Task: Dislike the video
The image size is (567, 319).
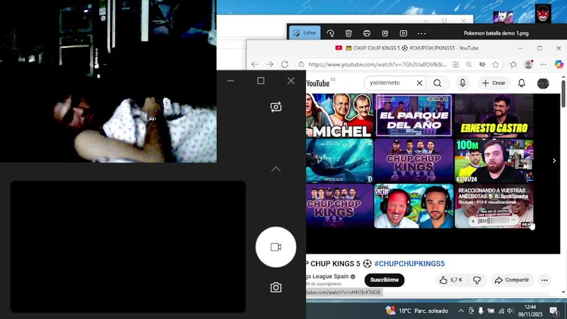Action: point(477,280)
